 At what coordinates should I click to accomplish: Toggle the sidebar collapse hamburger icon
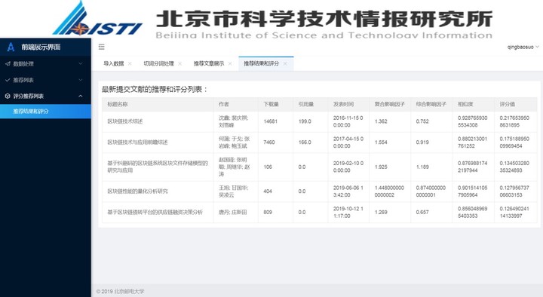(102, 47)
